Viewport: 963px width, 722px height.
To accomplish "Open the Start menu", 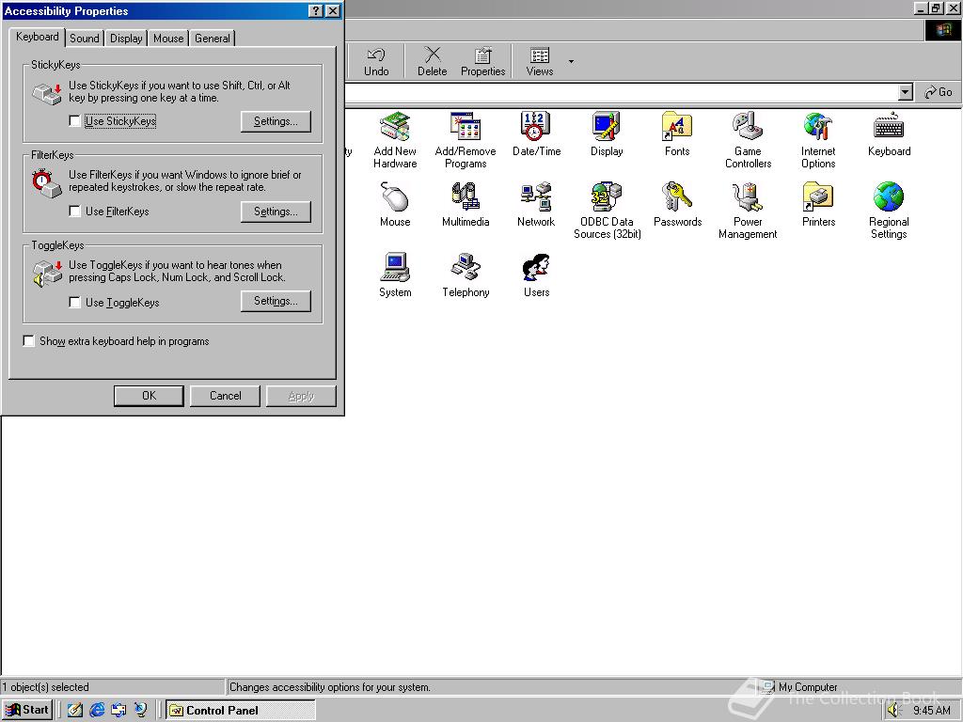I will [x=27, y=711].
